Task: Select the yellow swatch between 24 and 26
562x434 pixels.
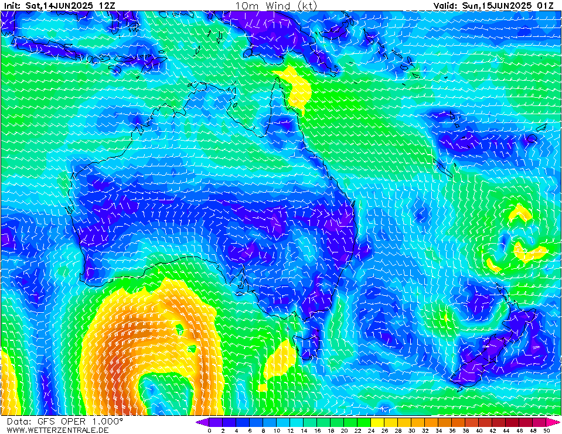Action: (378, 422)
